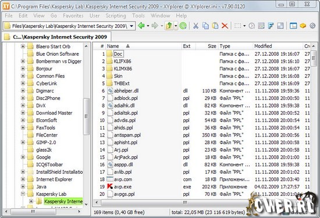This screenshot has width=320, height=218.
Task: Open the Find Files F icon
Action: pyautogui.click(x=271, y=26)
